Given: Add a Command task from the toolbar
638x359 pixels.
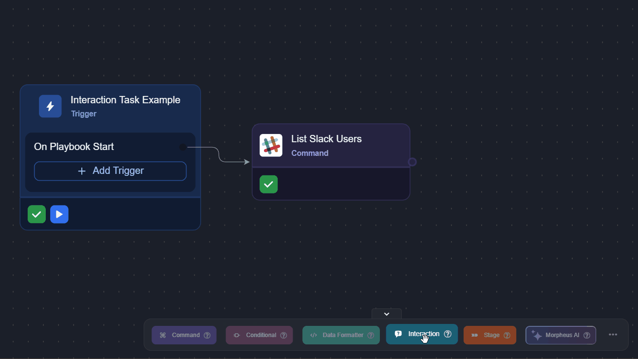Looking at the screenshot, I should [180, 335].
